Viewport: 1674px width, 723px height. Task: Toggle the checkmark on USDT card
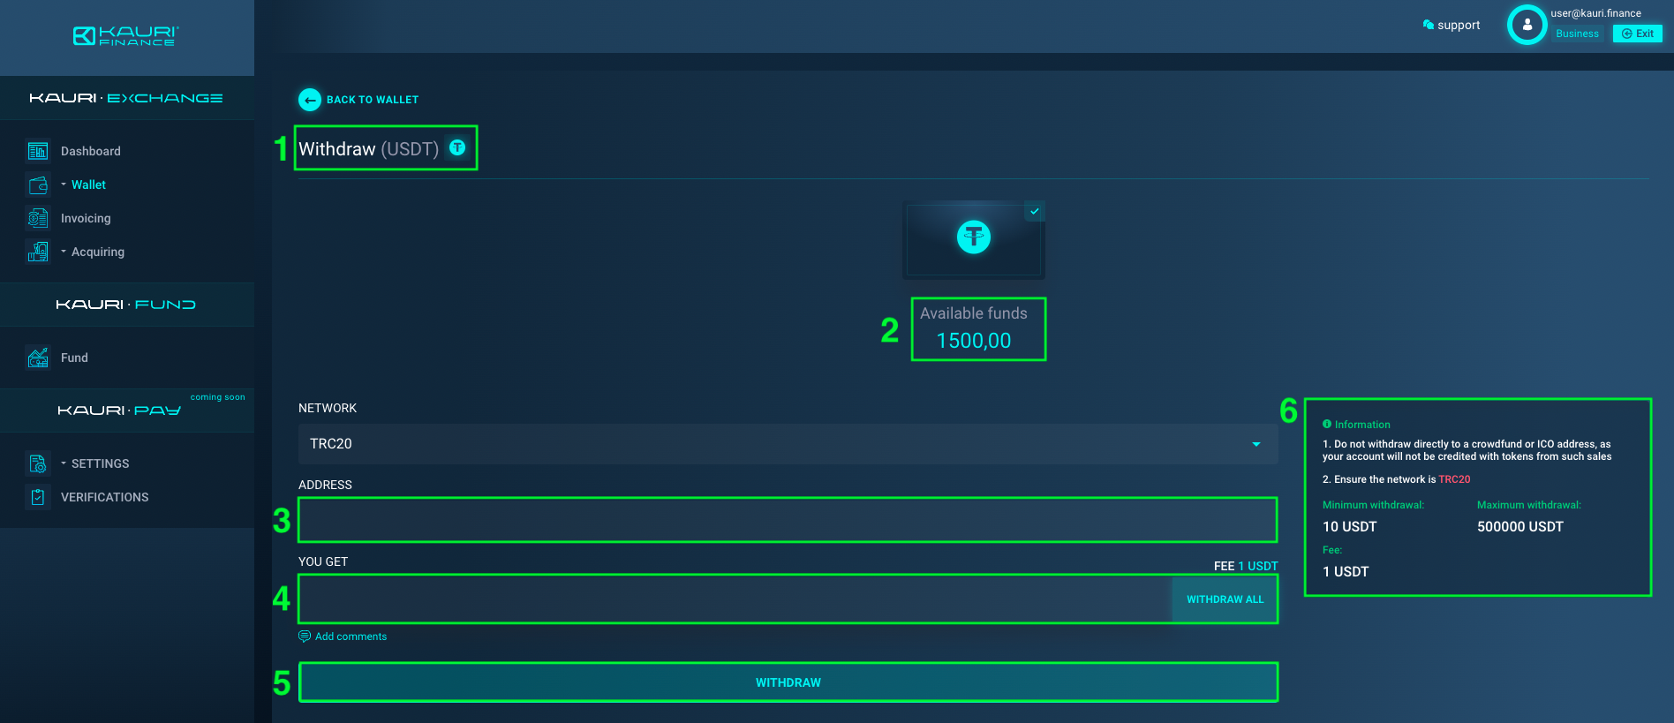[x=1034, y=212]
